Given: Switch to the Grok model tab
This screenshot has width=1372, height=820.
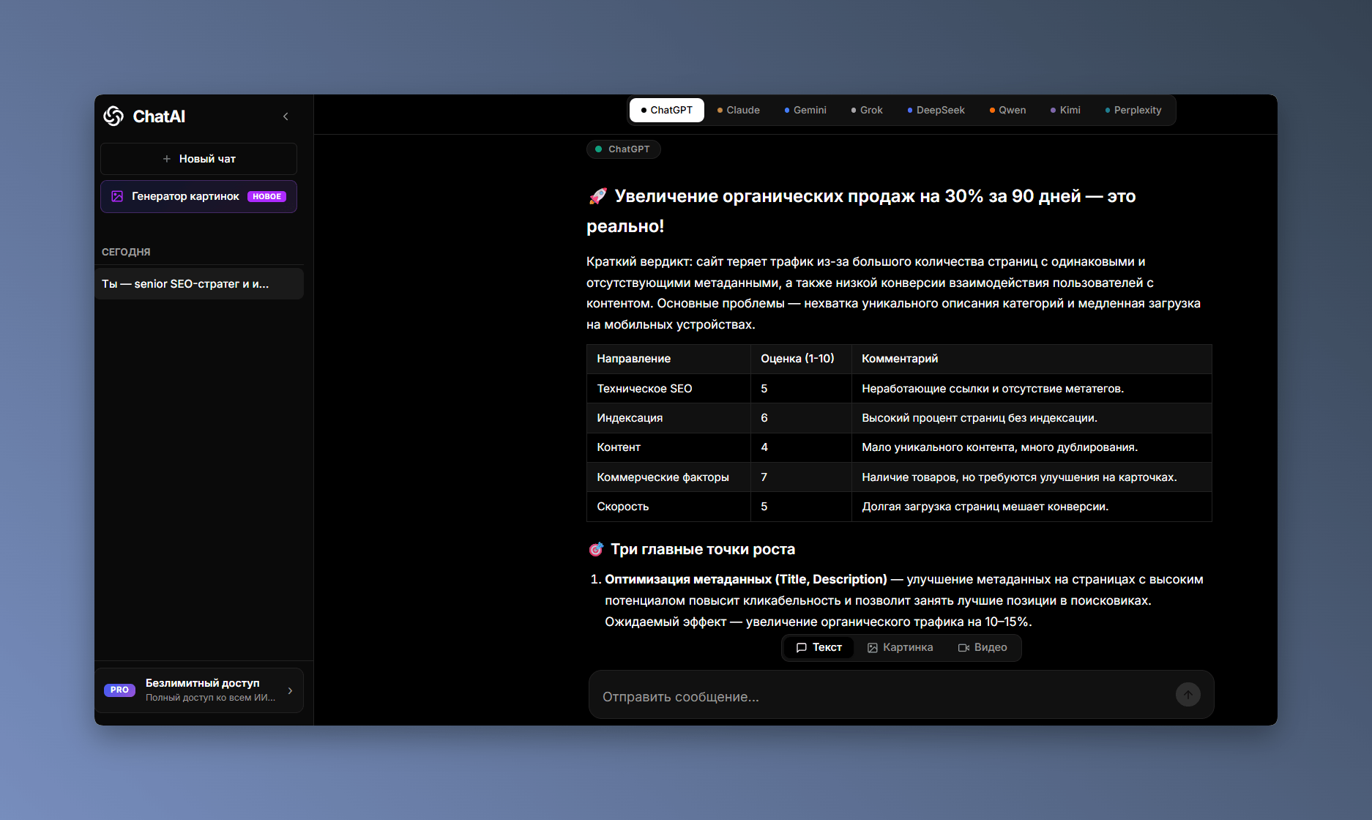Looking at the screenshot, I should coord(867,110).
